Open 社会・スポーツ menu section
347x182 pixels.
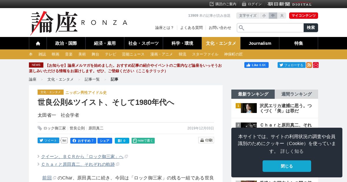[143, 43]
